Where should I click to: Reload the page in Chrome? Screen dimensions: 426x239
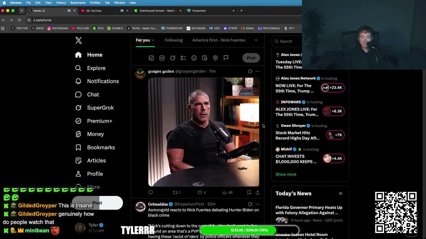(19, 20)
